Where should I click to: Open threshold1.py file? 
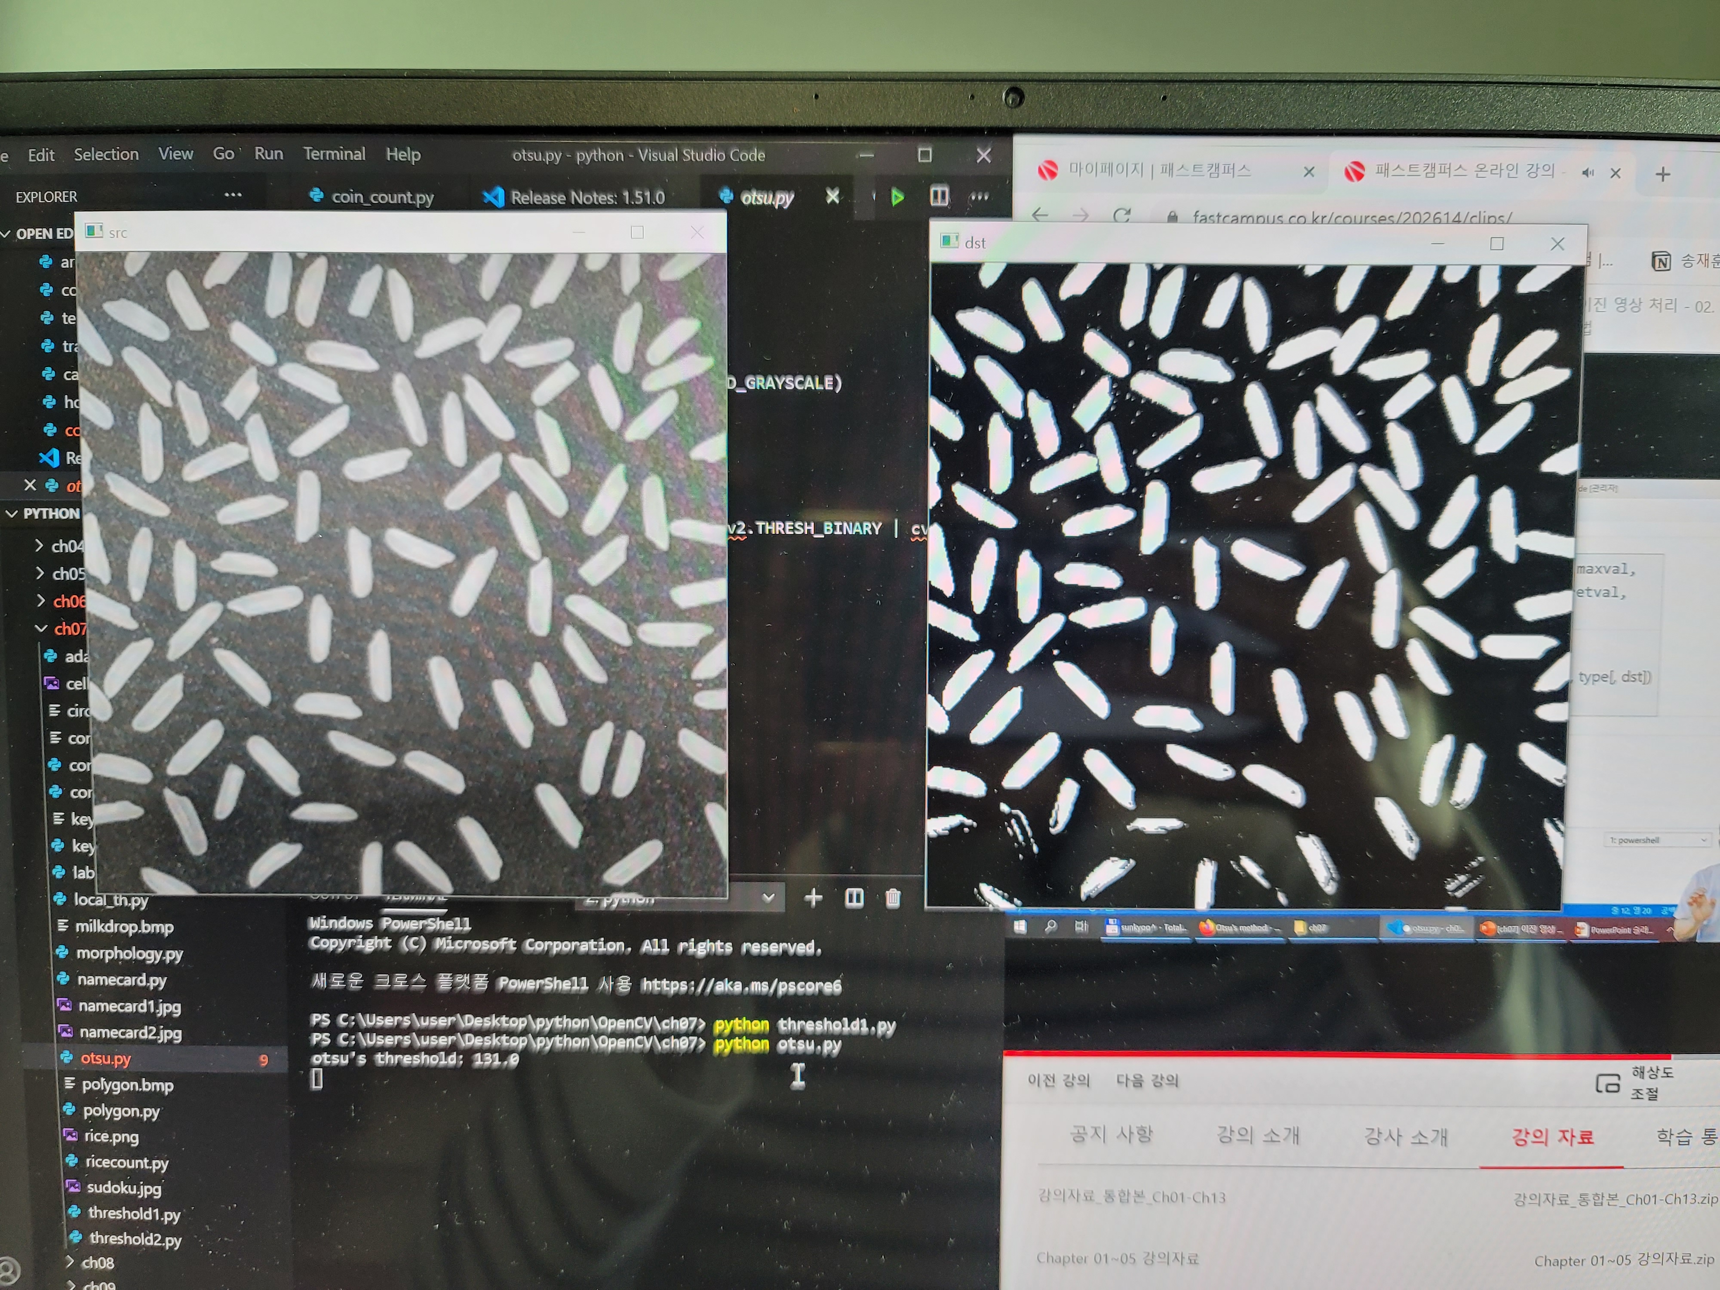pos(125,1213)
